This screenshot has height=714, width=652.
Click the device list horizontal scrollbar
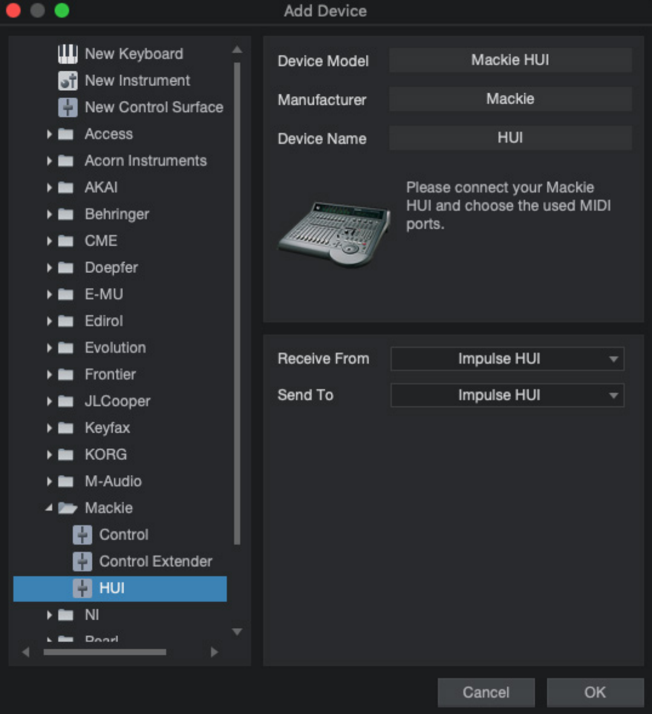tap(105, 652)
